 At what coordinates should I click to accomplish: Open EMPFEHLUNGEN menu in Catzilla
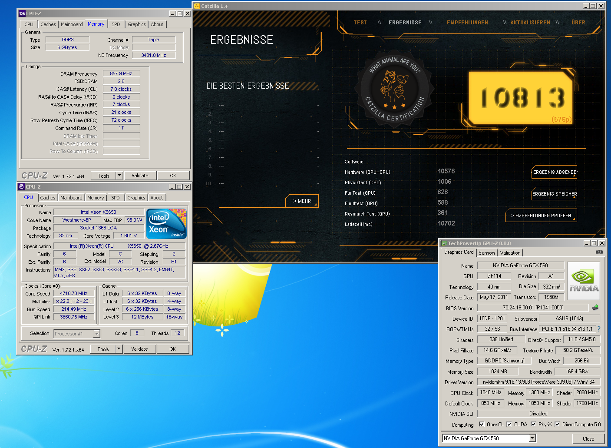(x=467, y=23)
